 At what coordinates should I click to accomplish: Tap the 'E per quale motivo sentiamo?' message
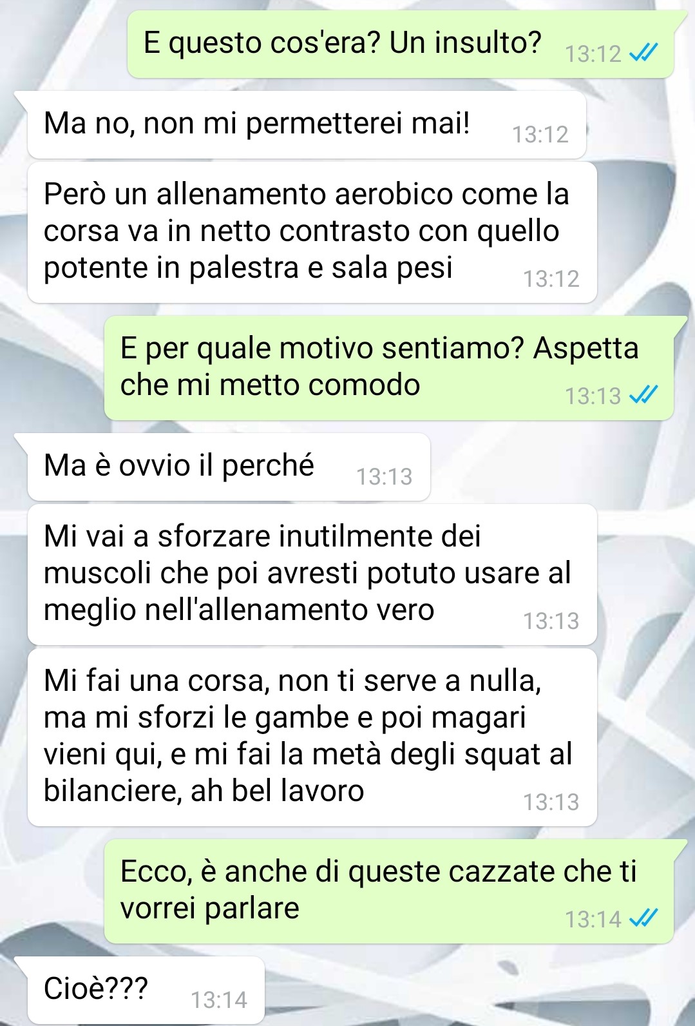pos(389,368)
